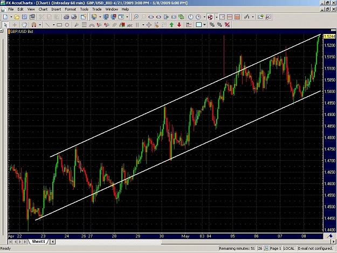Select the ellipse drawing tool
The width and height of the screenshot is (337, 253).
67,25
